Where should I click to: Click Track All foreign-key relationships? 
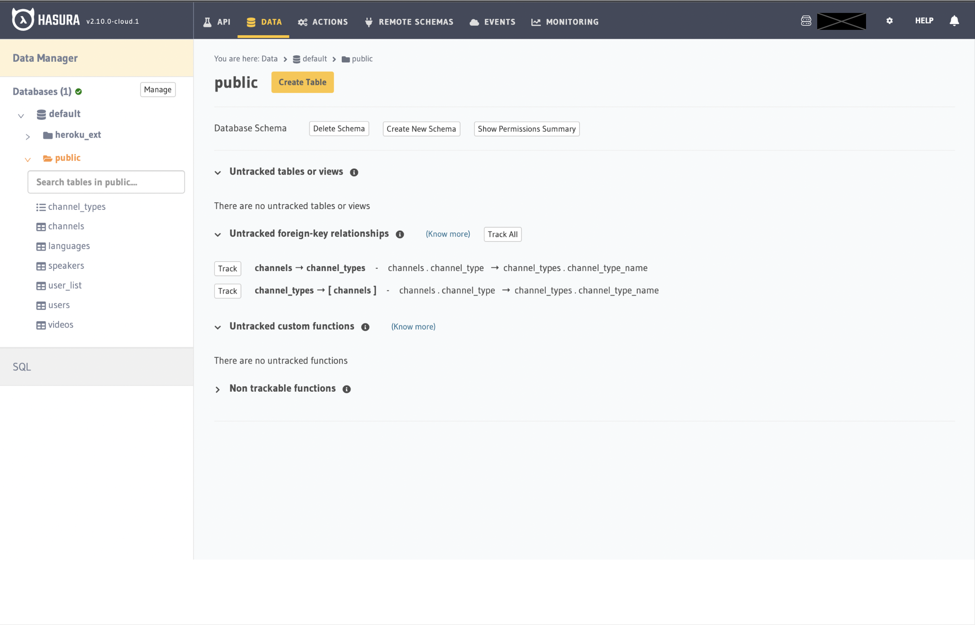coord(502,235)
